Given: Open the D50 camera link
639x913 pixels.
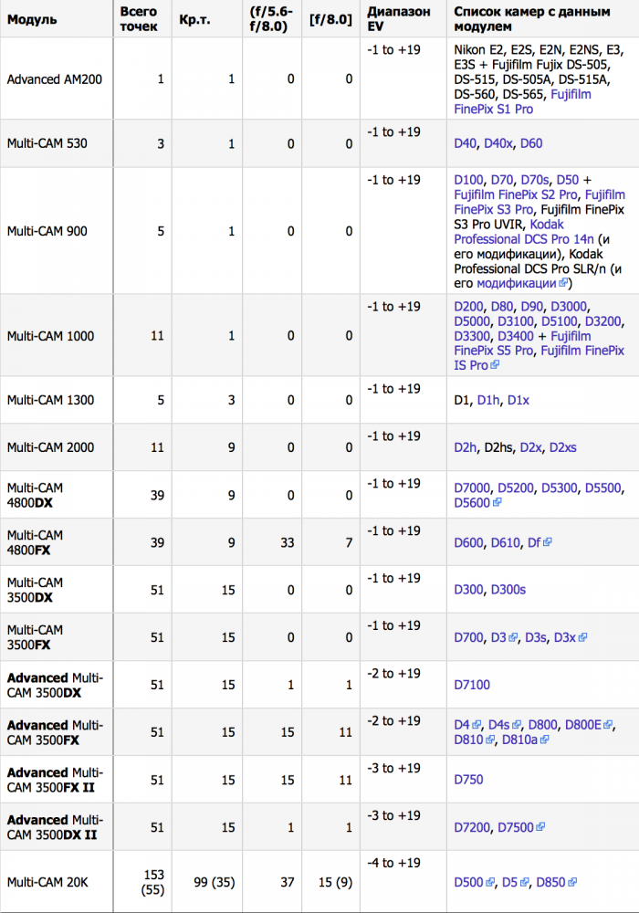Looking at the screenshot, I should [x=568, y=180].
